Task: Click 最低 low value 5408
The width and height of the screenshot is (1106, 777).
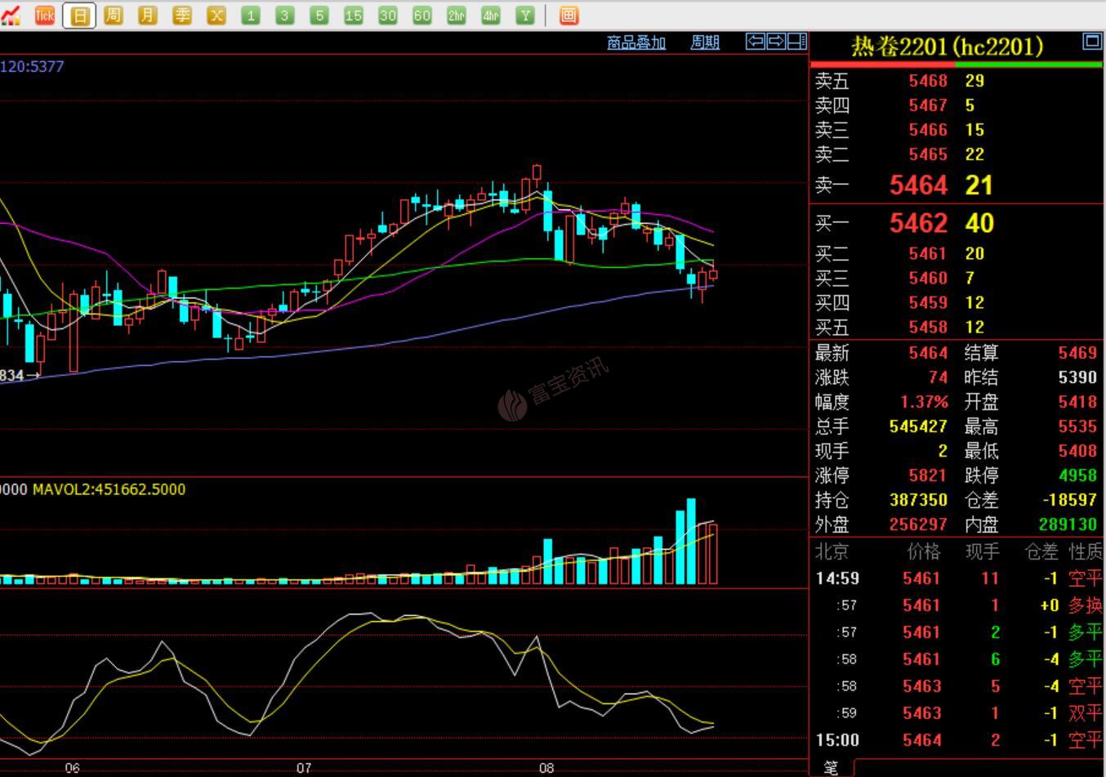Action: tap(1077, 451)
